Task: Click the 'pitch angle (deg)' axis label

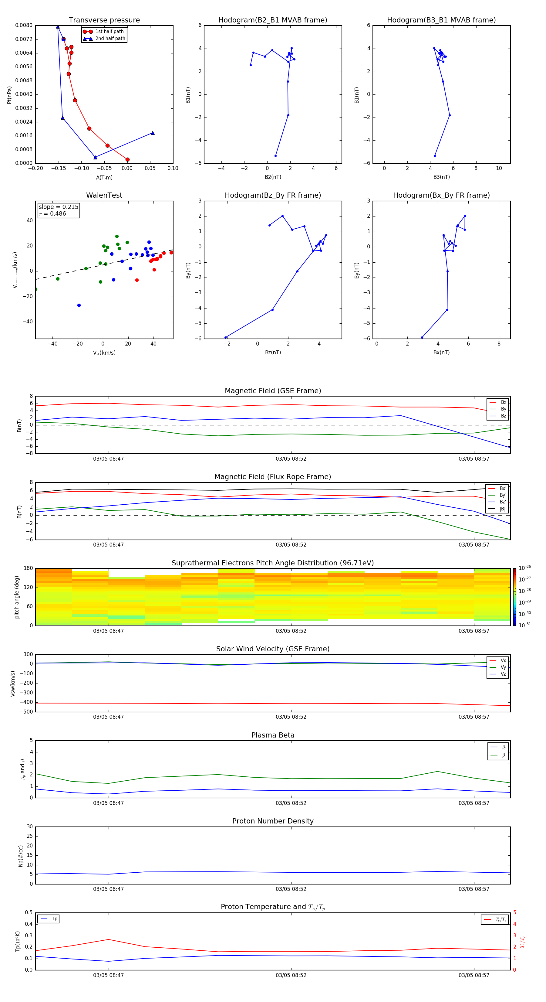Action: (17, 597)
